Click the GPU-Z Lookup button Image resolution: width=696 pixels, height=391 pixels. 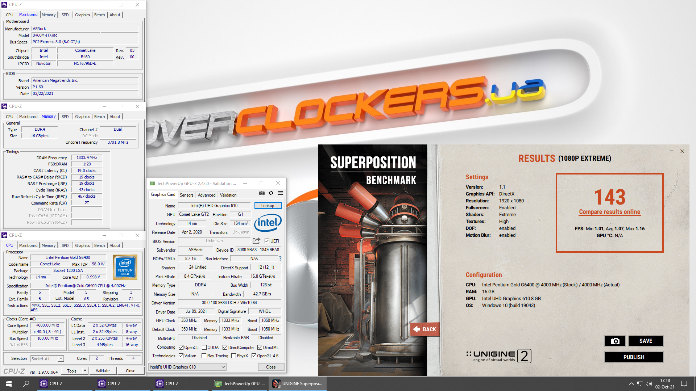coord(268,206)
